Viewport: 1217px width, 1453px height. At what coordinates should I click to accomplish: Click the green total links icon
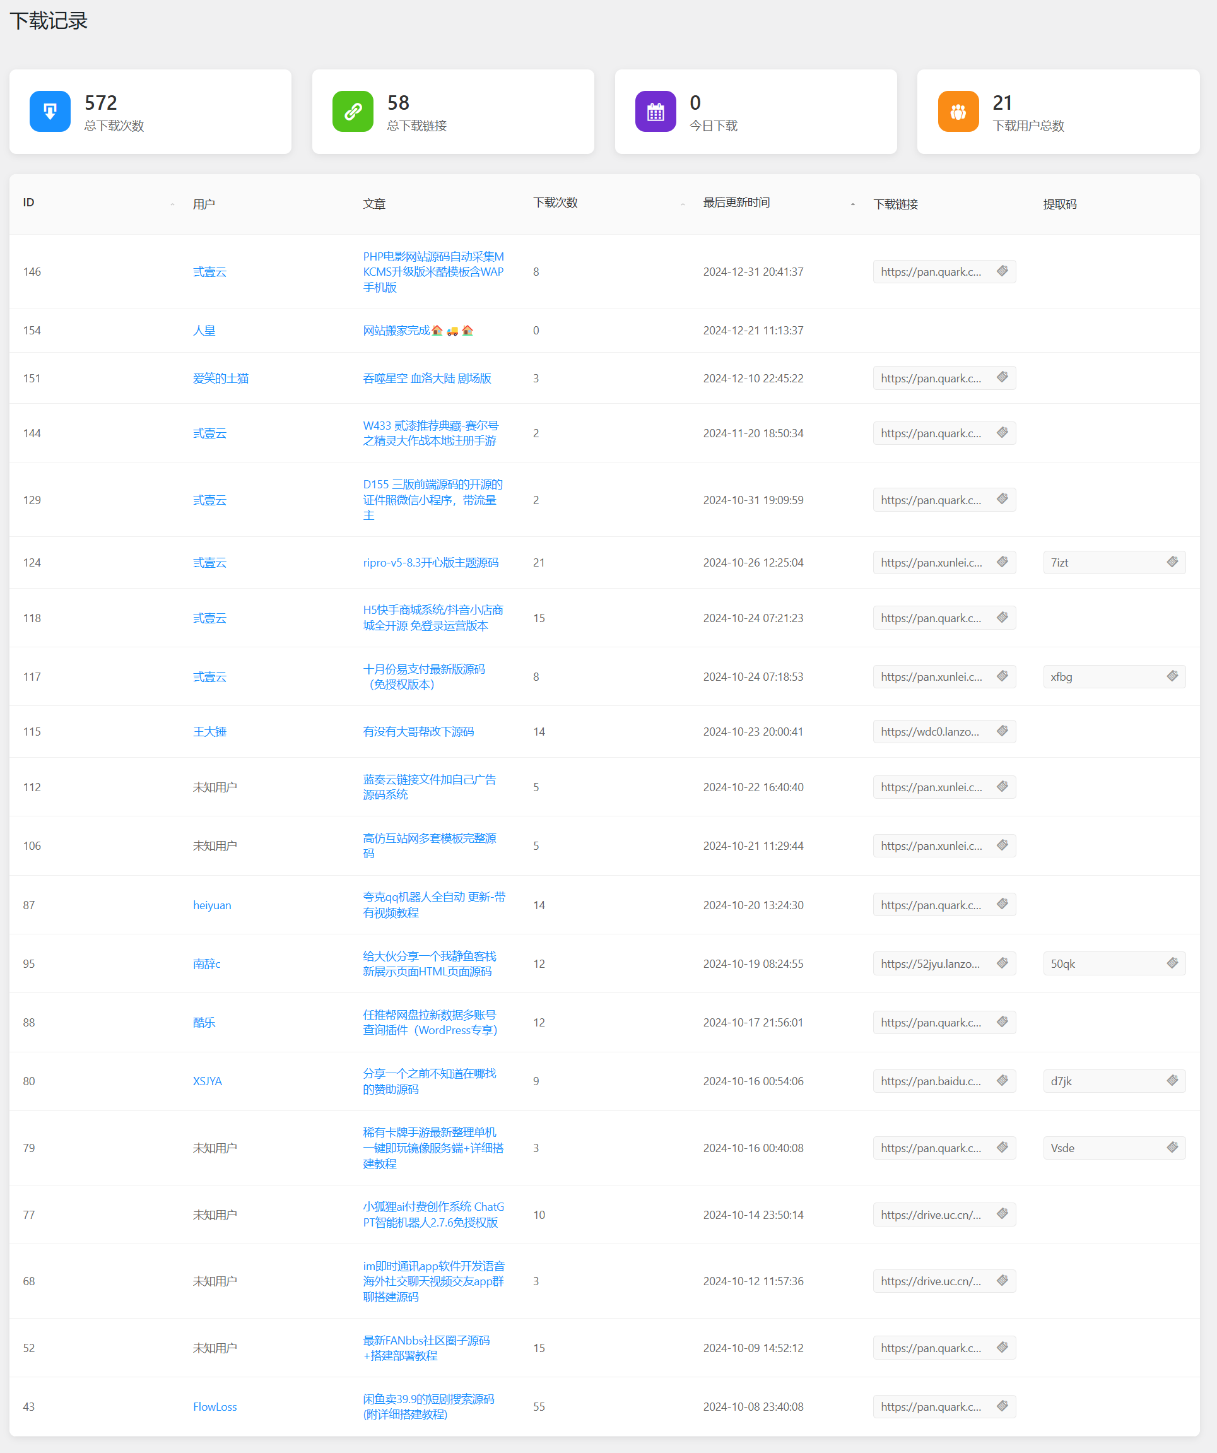pyautogui.click(x=353, y=112)
